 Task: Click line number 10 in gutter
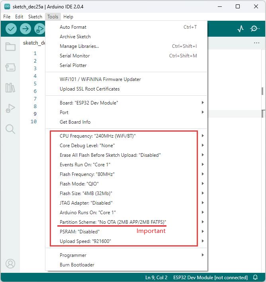tap(34, 122)
